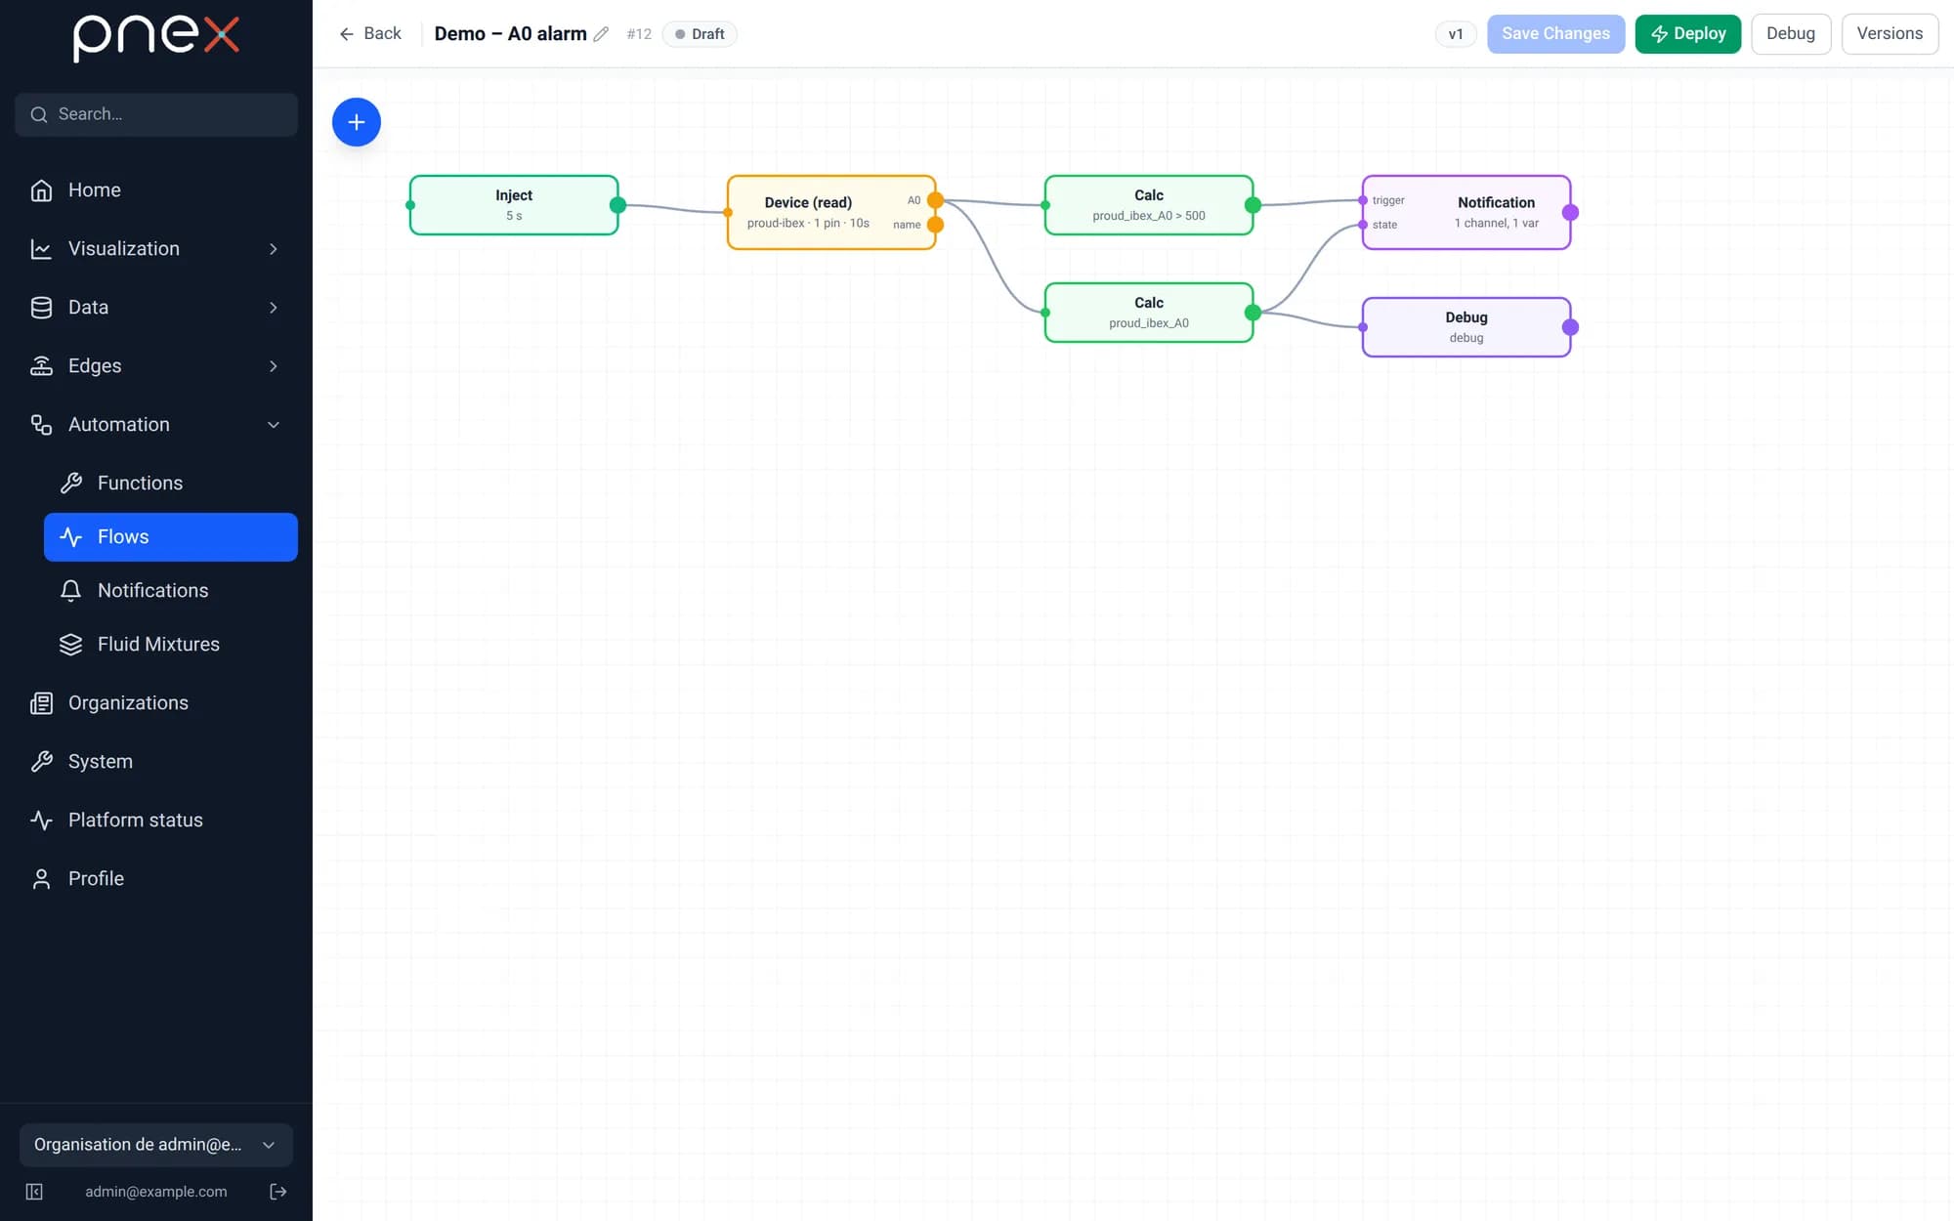Click the Device node A0 output port
The width and height of the screenshot is (1954, 1221).
(x=935, y=200)
